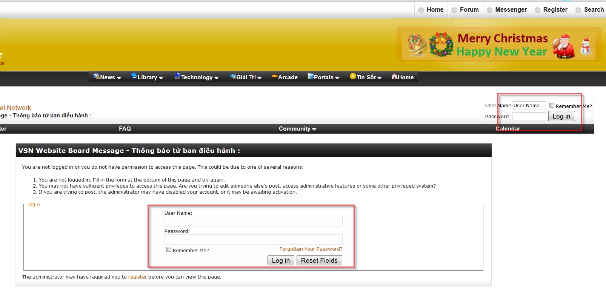Screen dimensions: 606x305
Task: Focus the main form User Name field
Action: click(253, 221)
